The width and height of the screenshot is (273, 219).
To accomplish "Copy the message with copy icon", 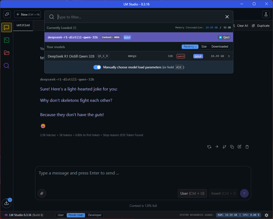I will click(x=232, y=147).
